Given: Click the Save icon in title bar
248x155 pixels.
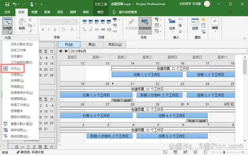Looking at the screenshot, I should [x=7, y=4].
